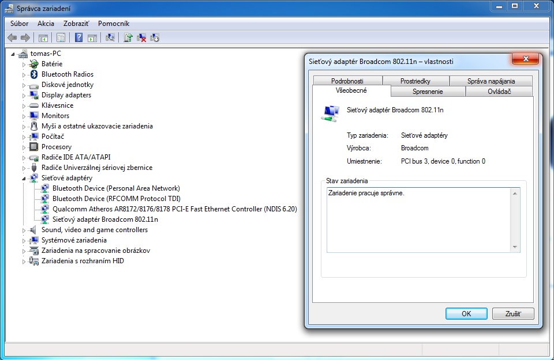The image size is (554, 360).
Task: Switch to the Spresnenie tab
Action: tap(428, 92)
